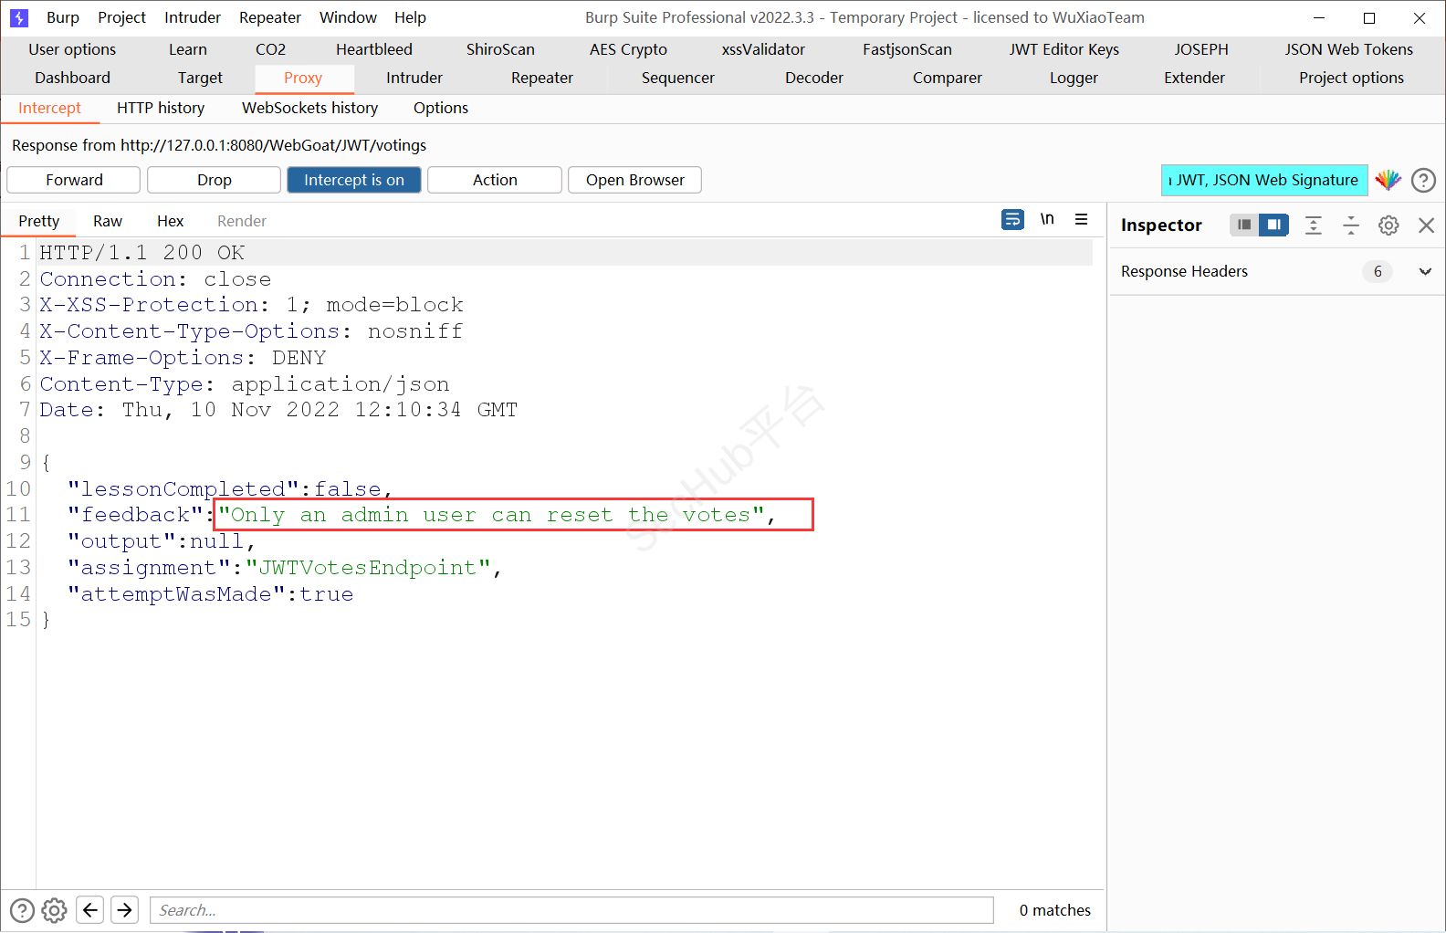Click the search field at the bottom

click(571, 910)
